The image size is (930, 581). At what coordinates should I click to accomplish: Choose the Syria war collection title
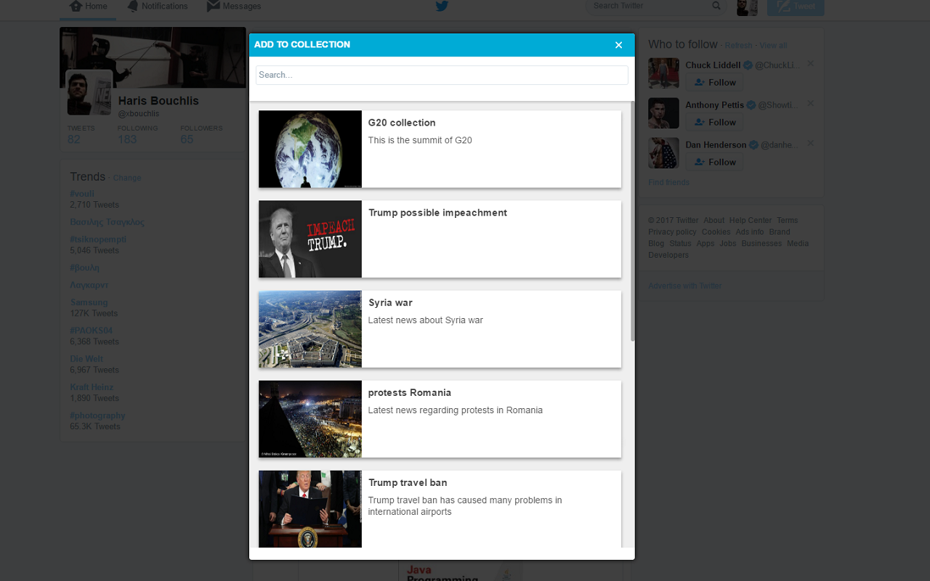point(390,303)
